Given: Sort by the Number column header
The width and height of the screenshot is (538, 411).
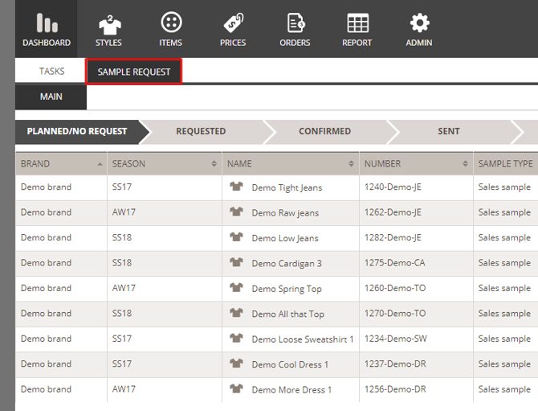Looking at the screenshot, I should [415, 164].
